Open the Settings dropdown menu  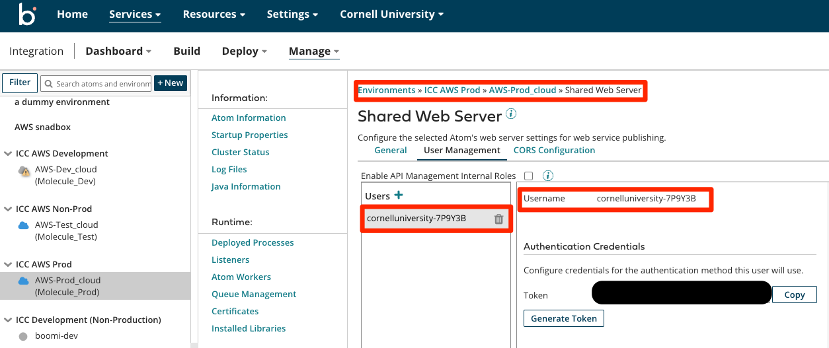[x=292, y=14]
